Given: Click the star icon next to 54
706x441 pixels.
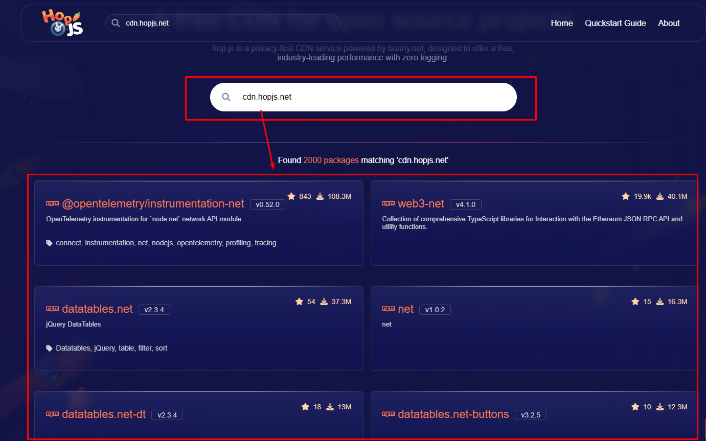Looking at the screenshot, I should [x=299, y=301].
